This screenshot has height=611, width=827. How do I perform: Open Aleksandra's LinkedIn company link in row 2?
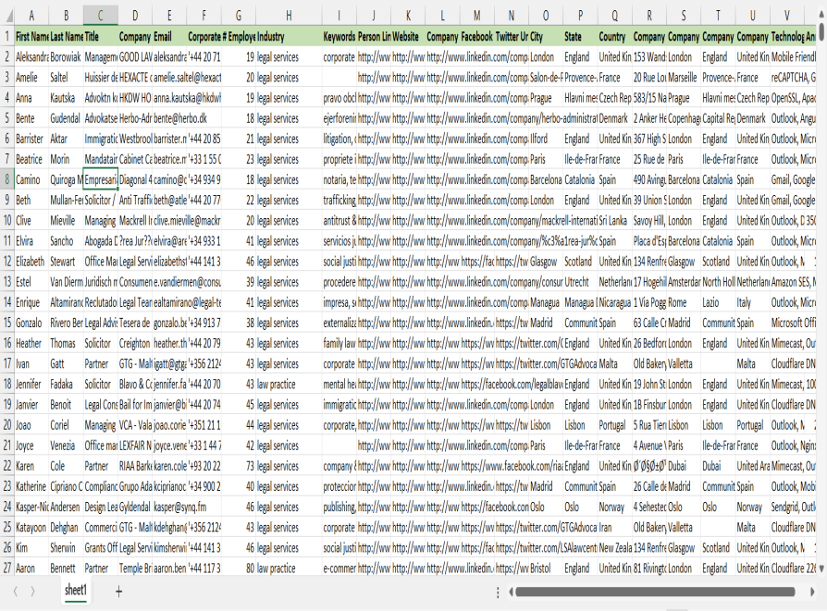(x=476, y=57)
